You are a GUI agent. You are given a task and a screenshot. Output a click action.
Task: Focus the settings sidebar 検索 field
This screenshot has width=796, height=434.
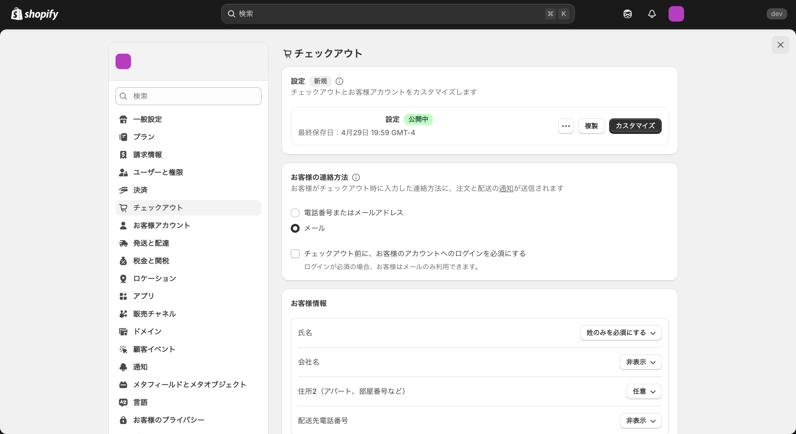pyautogui.click(x=188, y=96)
